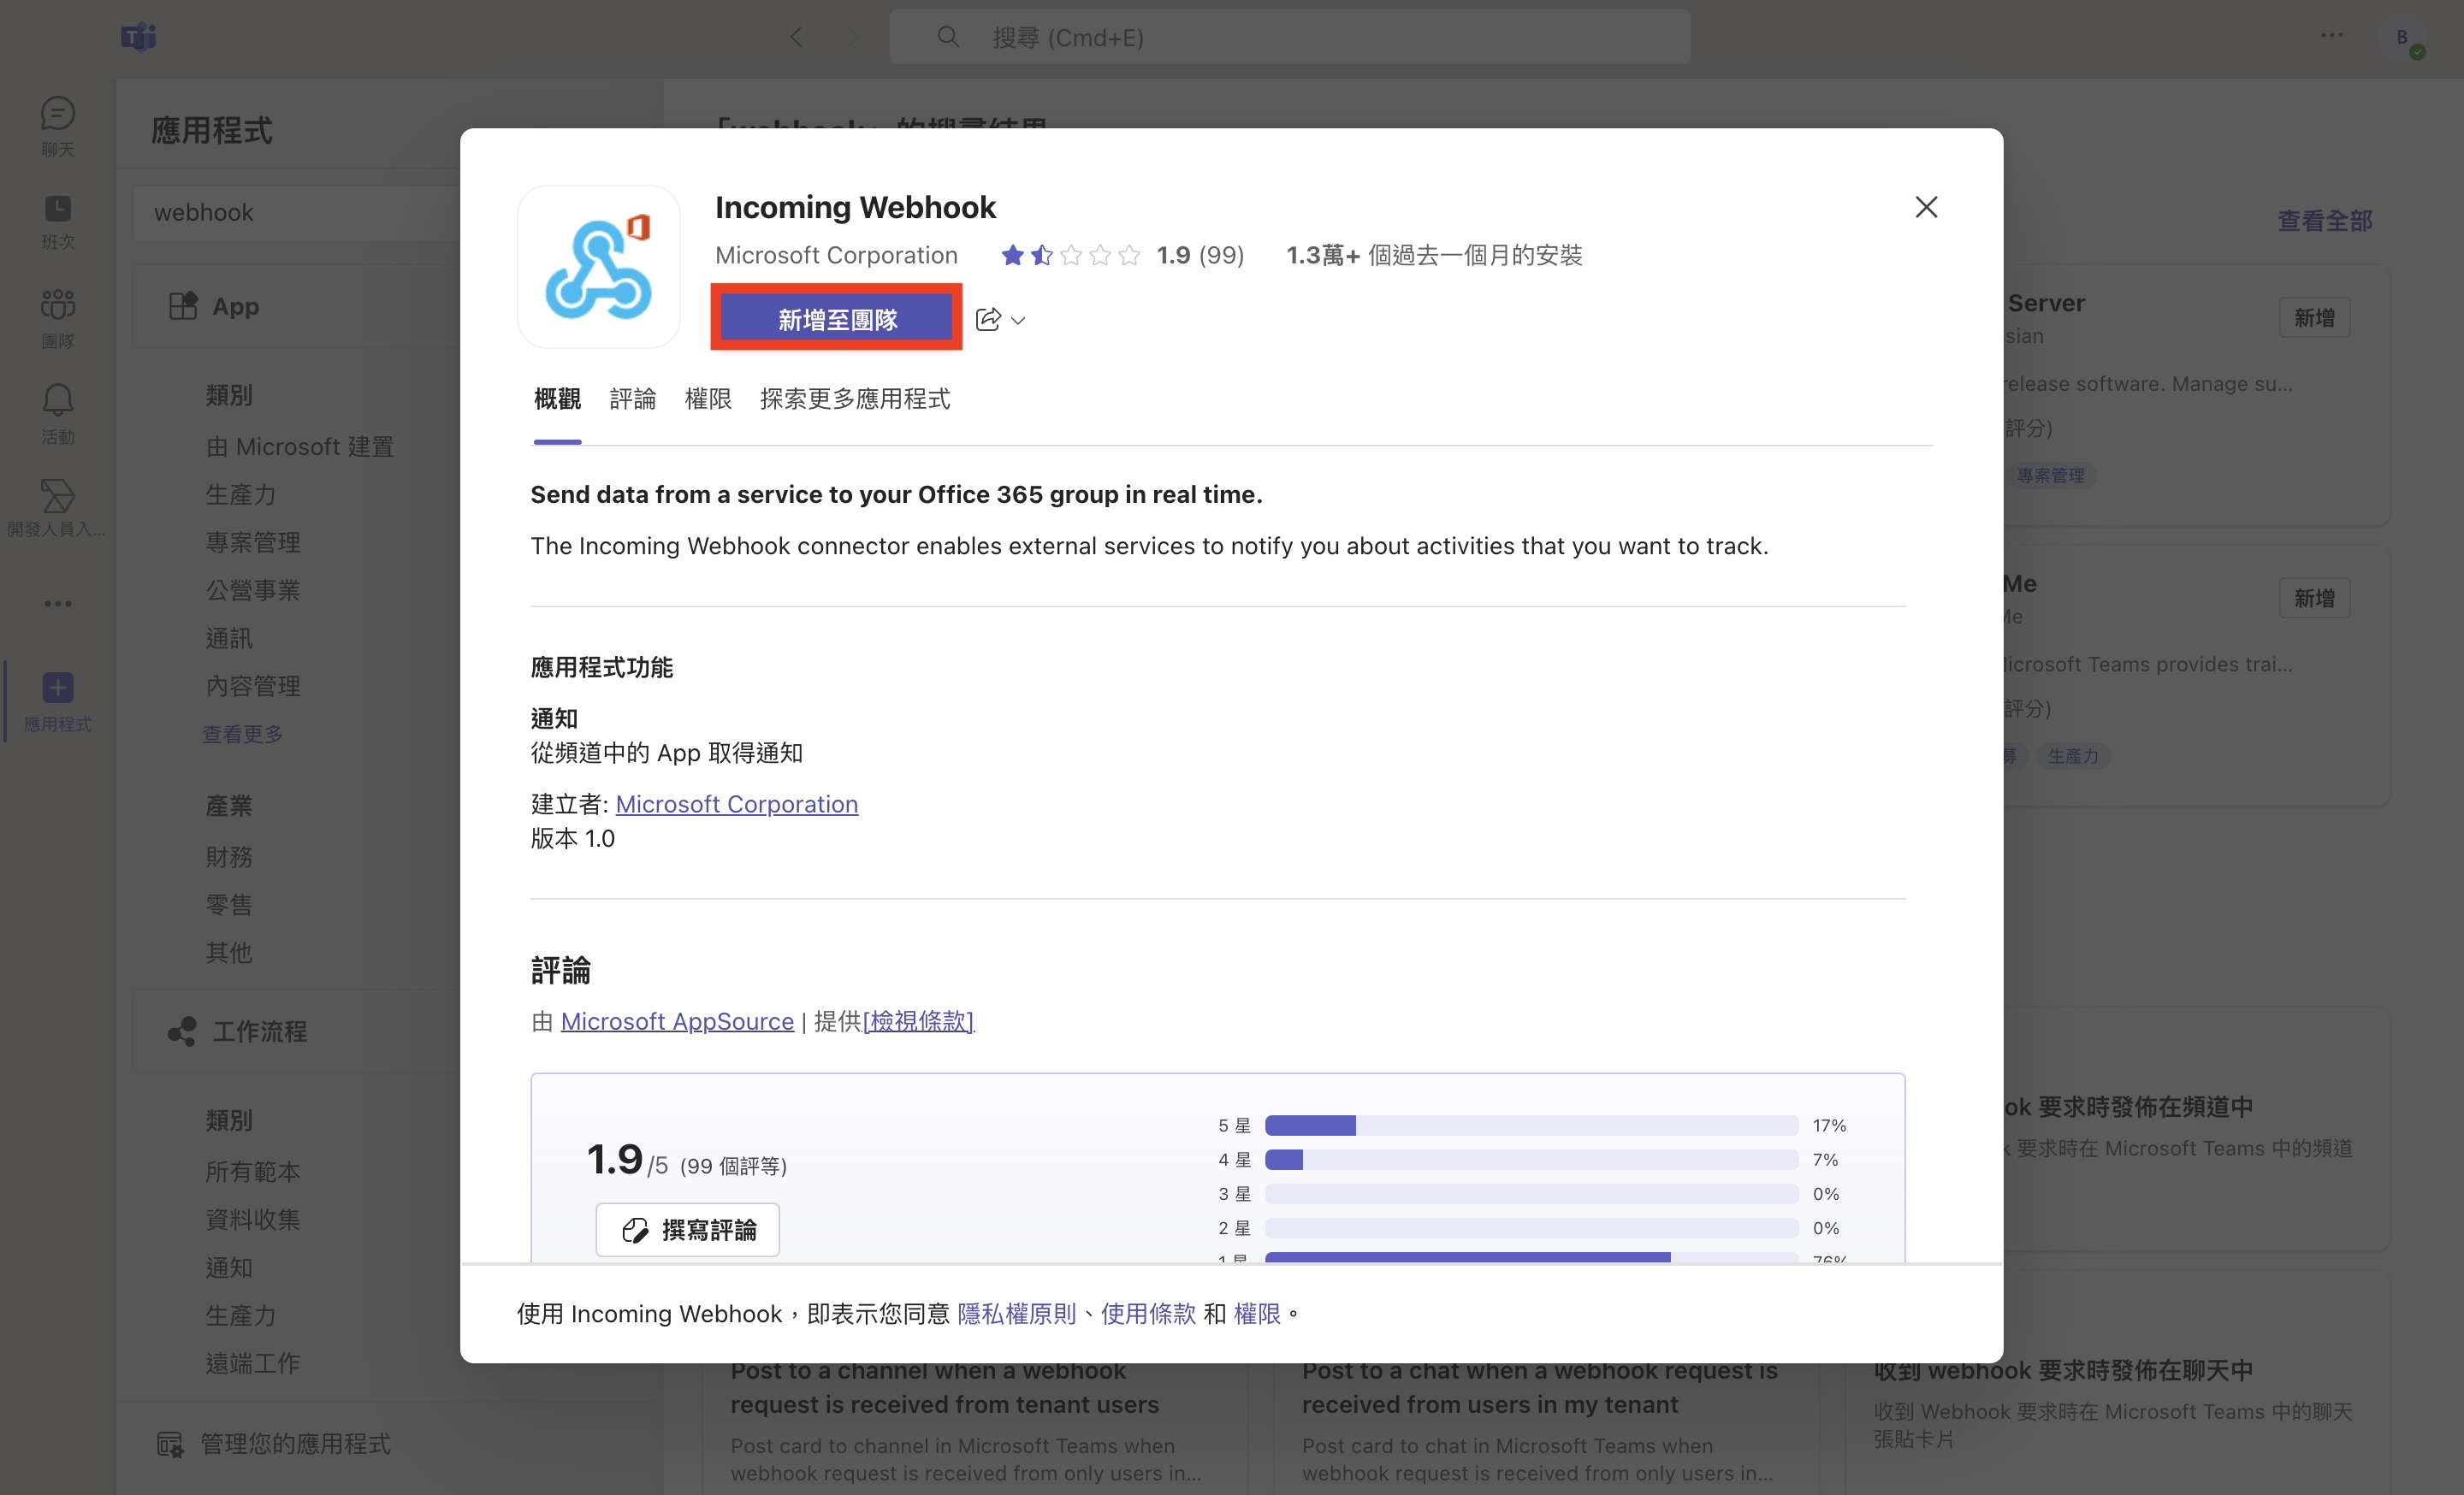2464x1495 pixels.
Task: Select 所有範本 workflow category
Action: tap(253, 1171)
